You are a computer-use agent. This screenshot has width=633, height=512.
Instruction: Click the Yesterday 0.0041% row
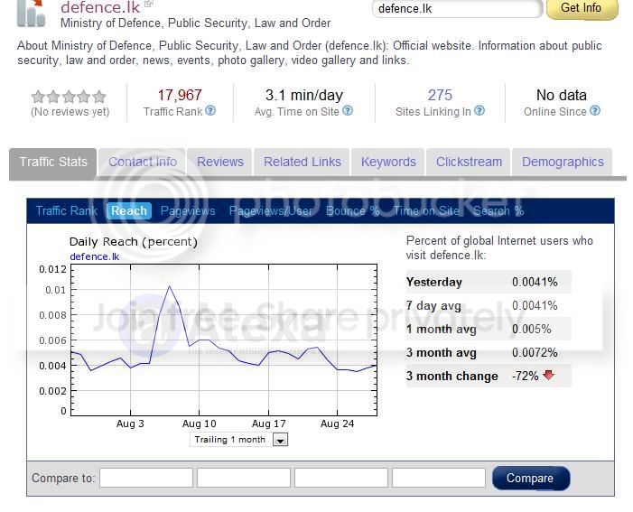(x=489, y=282)
